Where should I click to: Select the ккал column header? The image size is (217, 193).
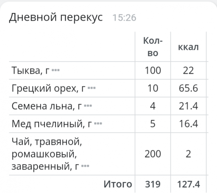click(189, 47)
